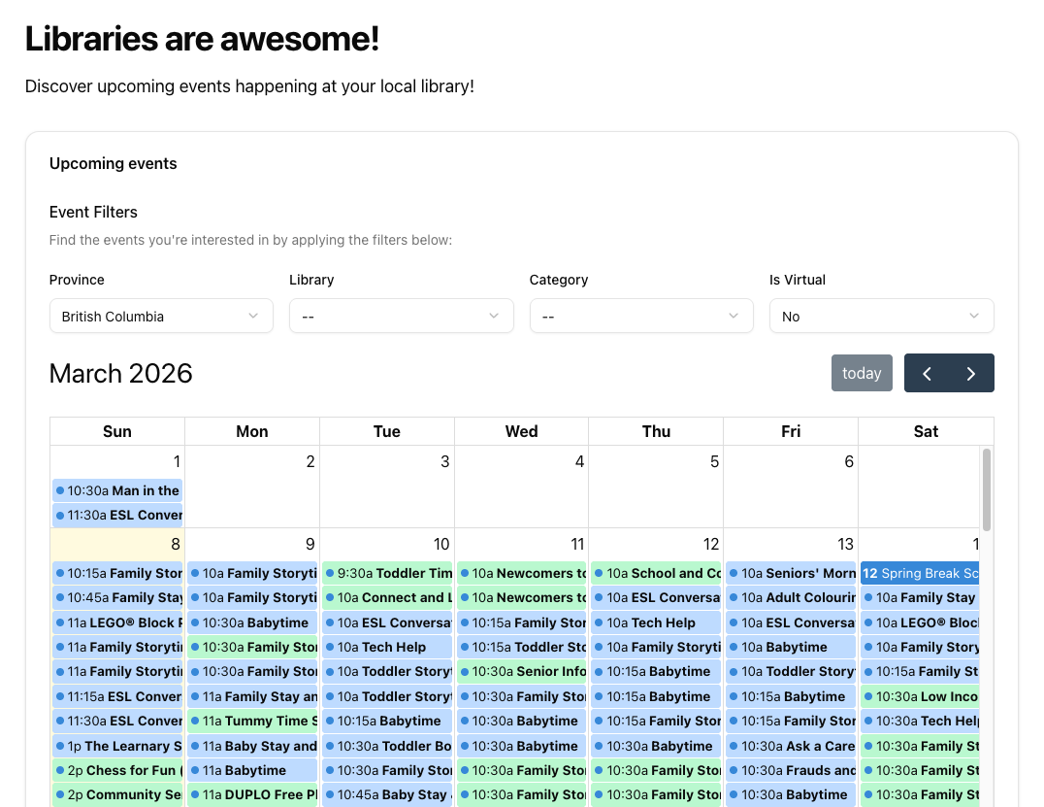Change the Is Virtual filter dropdown
This screenshot has height=807, width=1044.
pos(881,316)
